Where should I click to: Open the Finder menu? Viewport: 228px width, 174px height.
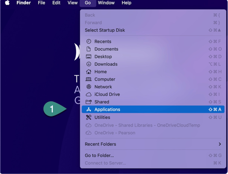click(x=24, y=3)
